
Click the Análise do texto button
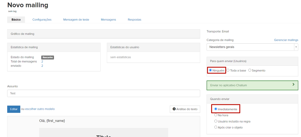click(185, 109)
